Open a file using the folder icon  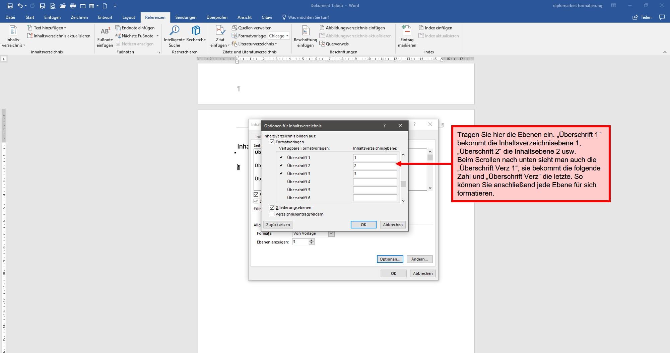pos(63,6)
